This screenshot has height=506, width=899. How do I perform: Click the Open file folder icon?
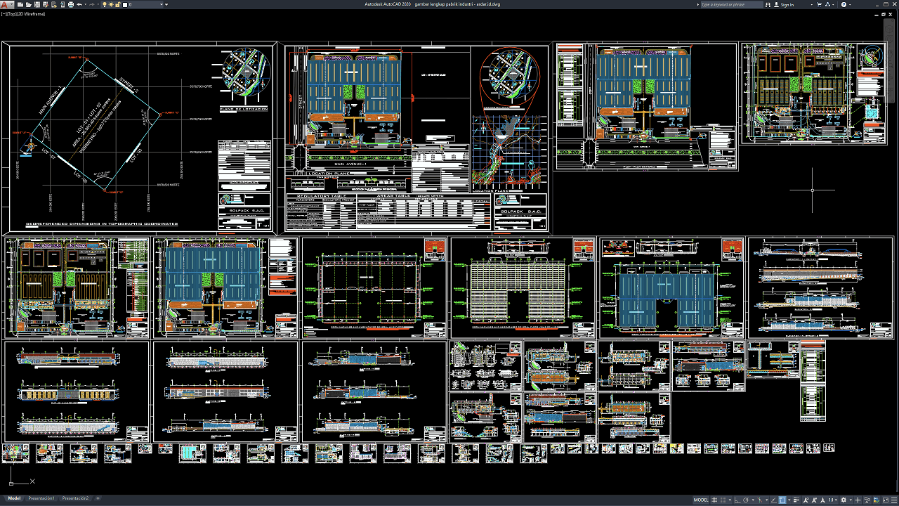(29, 4)
